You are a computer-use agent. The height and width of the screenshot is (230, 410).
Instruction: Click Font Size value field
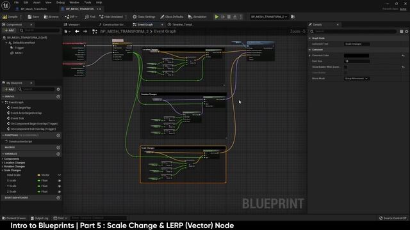pyautogui.click(x=356, y=61)
